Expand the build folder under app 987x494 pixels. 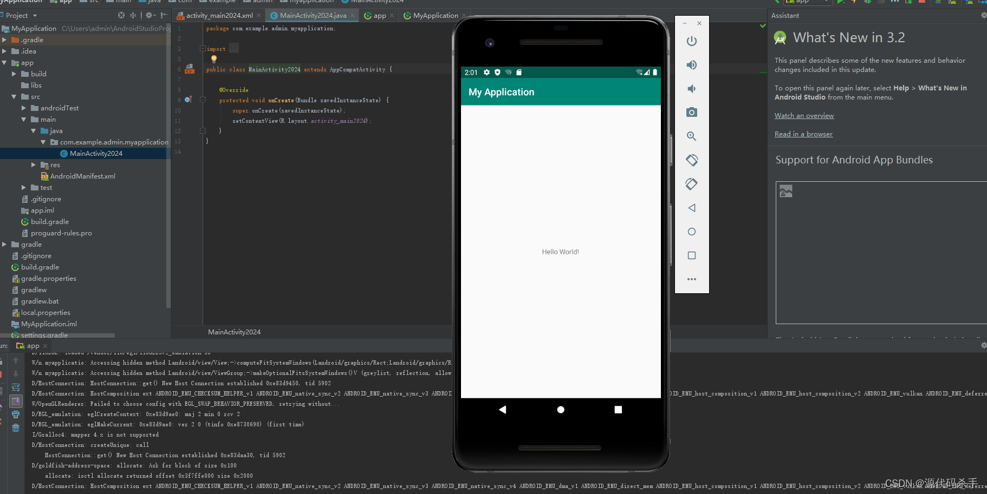pyautogui.click(x=14, y=74)
